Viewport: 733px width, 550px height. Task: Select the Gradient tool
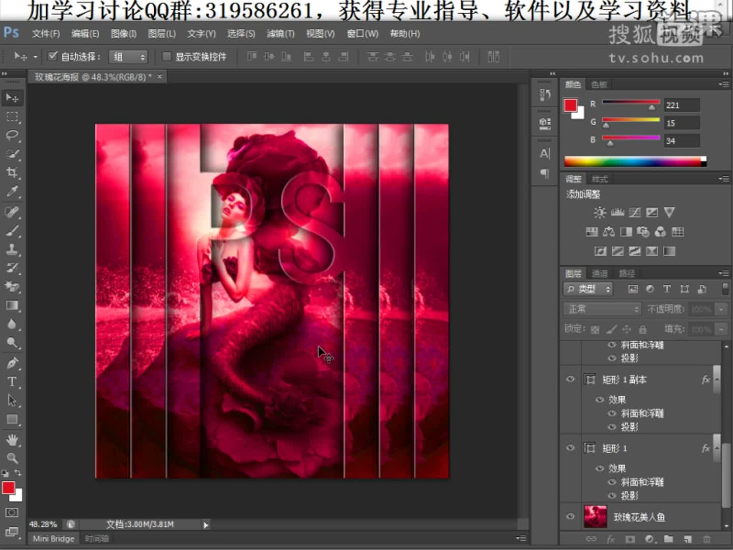(12, 306)
